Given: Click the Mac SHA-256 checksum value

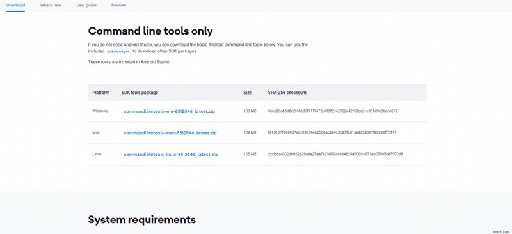Looking at the screenshot, I should [x=332, y=132].
